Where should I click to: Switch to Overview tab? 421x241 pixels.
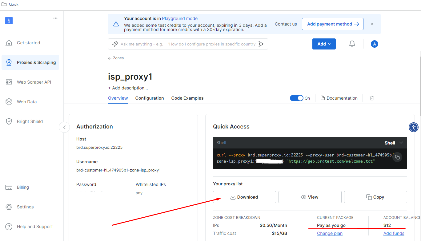(118, 98)
